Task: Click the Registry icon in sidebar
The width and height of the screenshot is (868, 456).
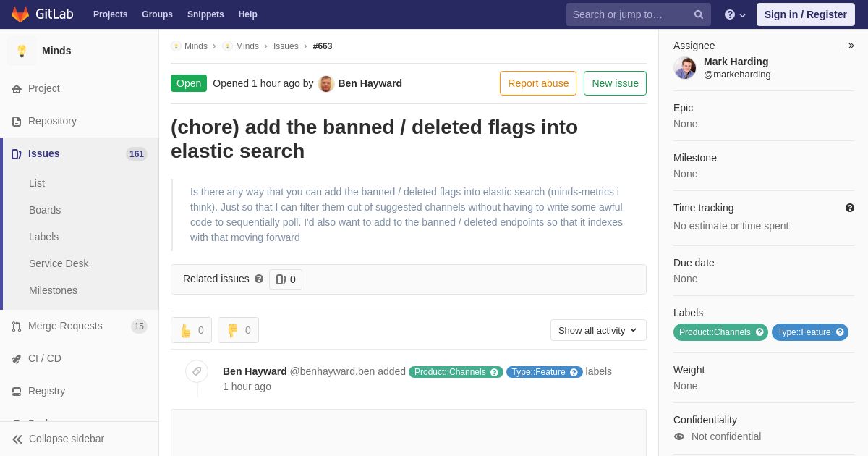Action: (17, 392)
